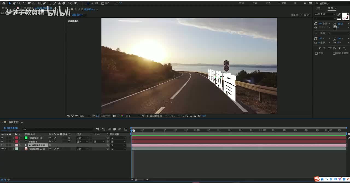Select the Rotation tool
350x183 pixels.
coord(25,3)
